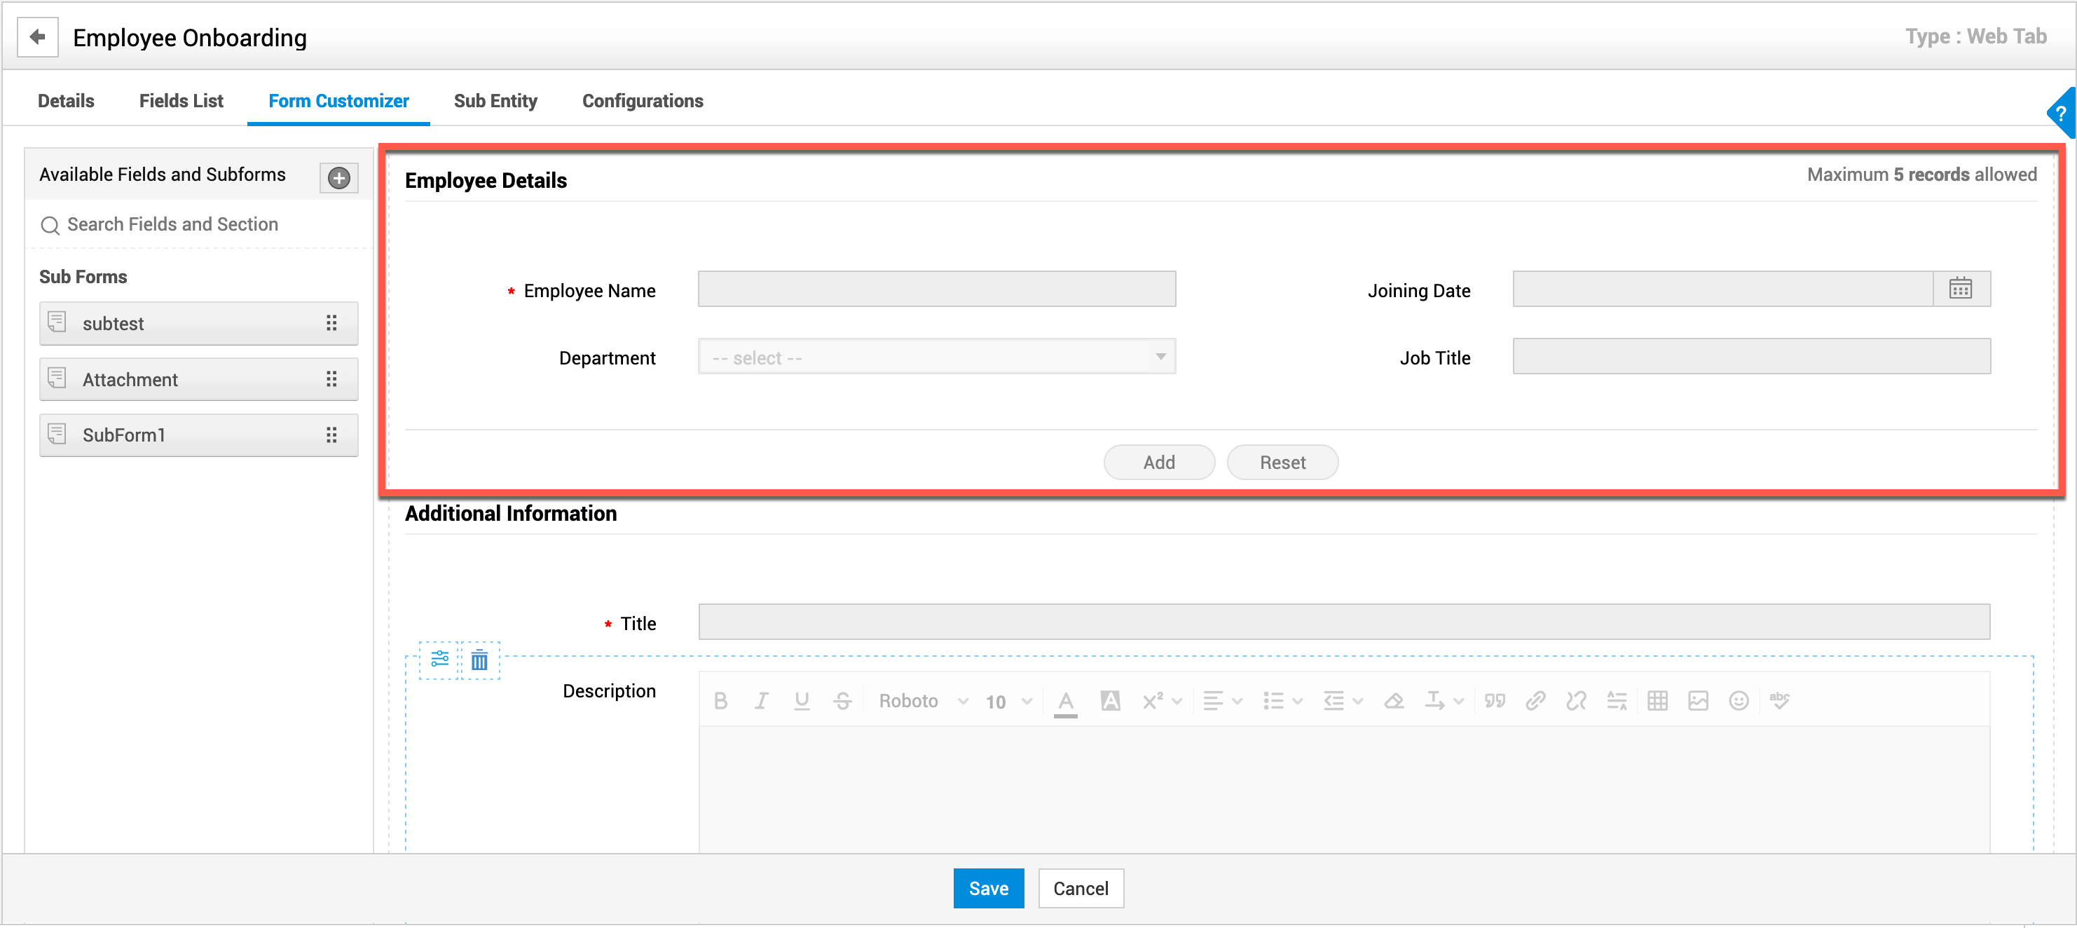Open the Roboto font dropdown
This screenshot has width=2077, height=928.
(922, 701)
